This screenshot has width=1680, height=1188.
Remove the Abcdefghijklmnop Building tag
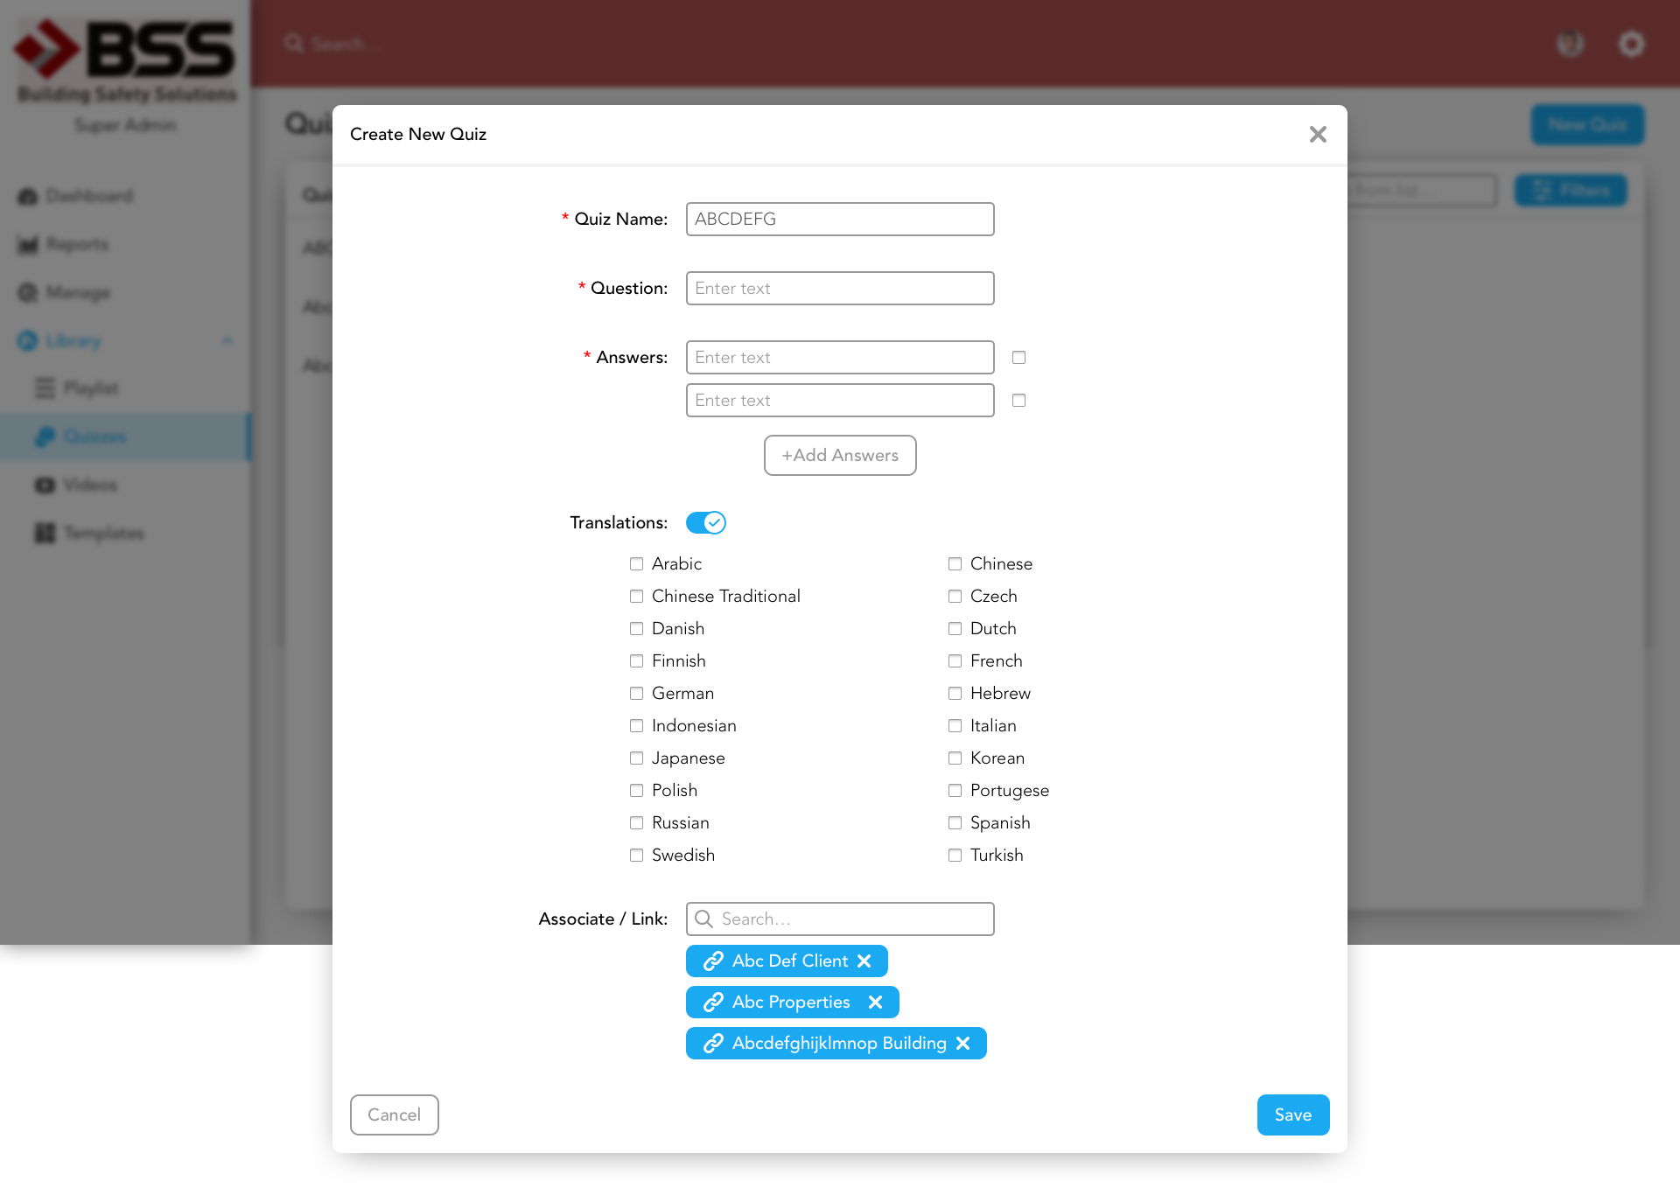point(962,1043)
